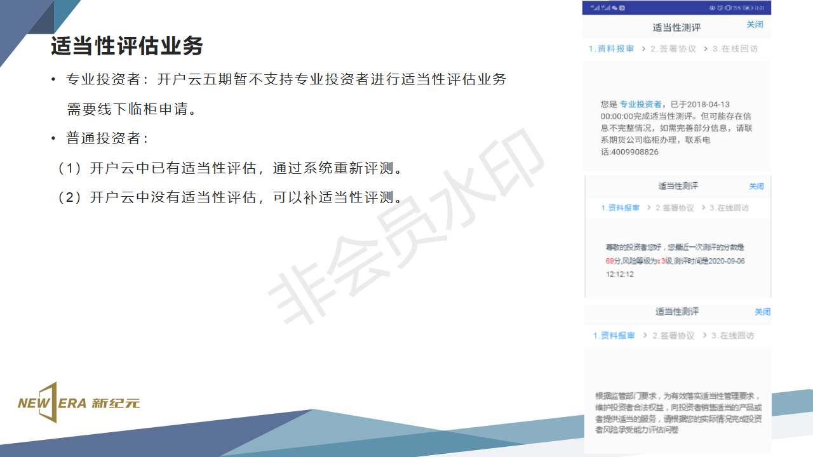Select 1.资料报审 step in the top screen
The image size is (813, 457).
tap(611, 49)
